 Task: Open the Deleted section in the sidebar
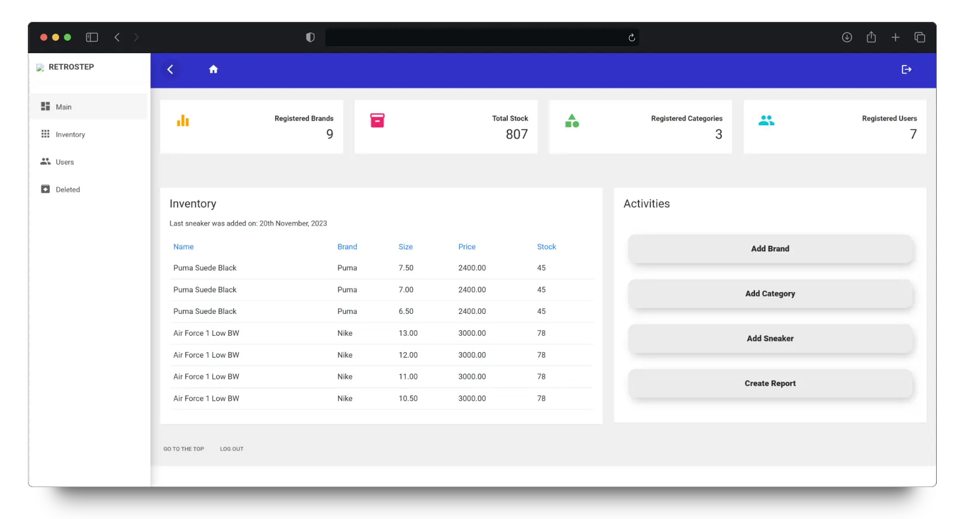click(x=67, y=190)
